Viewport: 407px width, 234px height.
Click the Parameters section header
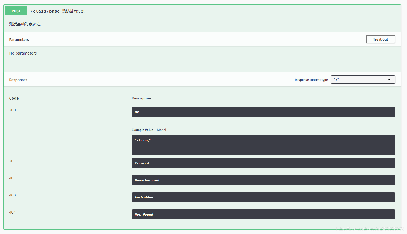19,39
